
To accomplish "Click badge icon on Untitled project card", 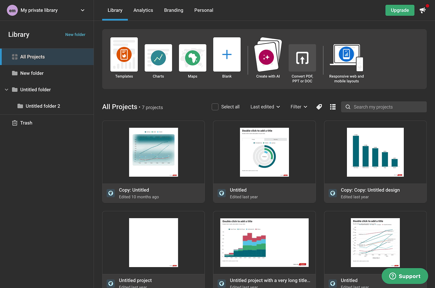I will (111, 284).
